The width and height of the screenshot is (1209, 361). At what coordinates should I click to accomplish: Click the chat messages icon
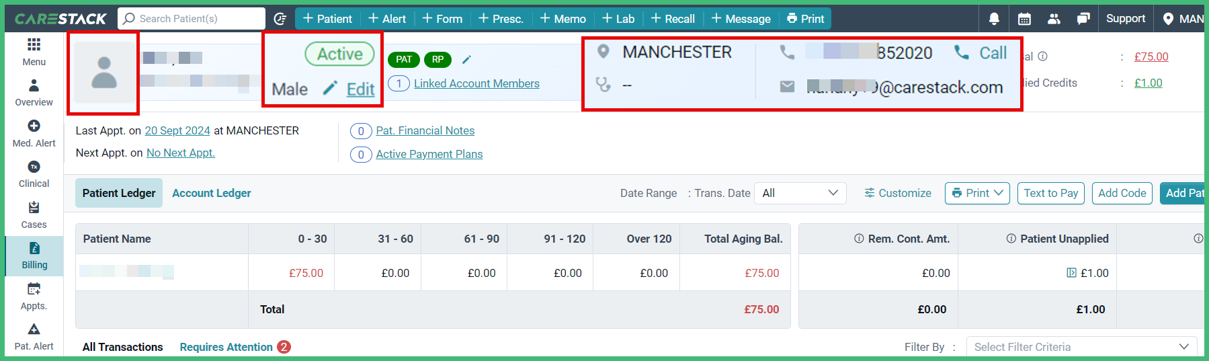tap(1083, 19)
